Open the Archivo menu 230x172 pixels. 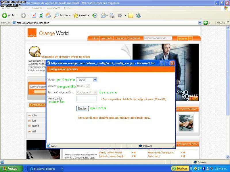pyautogui.click(x=6, y=8)
